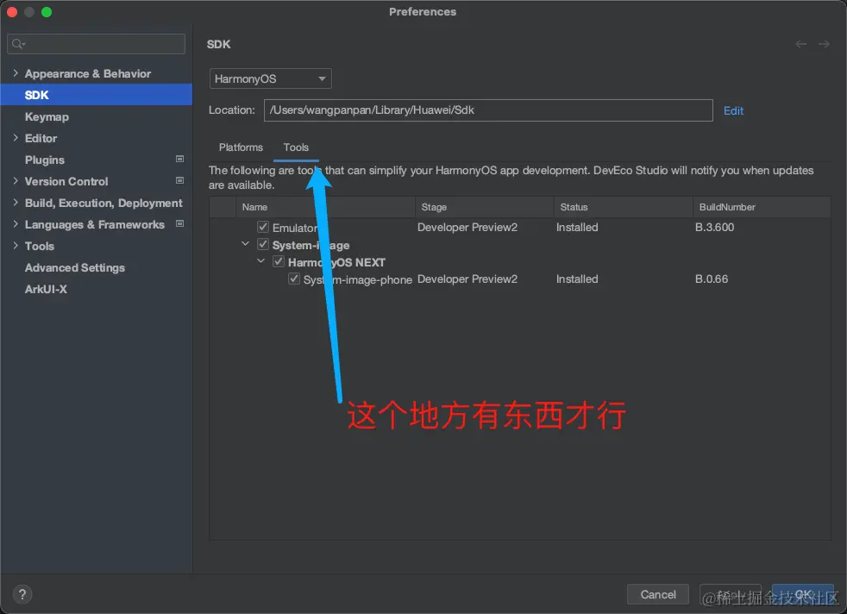Click the Version Control project-level icon
This screenshot has width=847, height=614.
[x=180, y=180]
